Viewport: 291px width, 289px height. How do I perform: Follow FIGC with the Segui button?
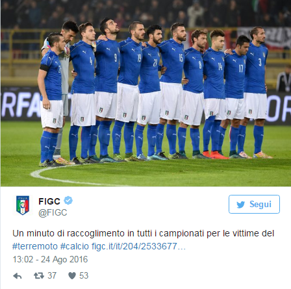pyautogui.click(x=254, y=204)
